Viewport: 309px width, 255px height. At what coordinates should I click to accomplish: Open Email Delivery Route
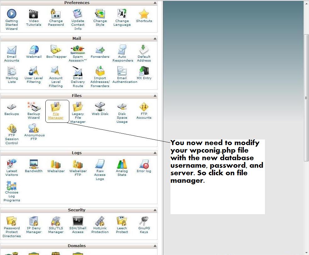pyautogui.click(x=78, y=77)
